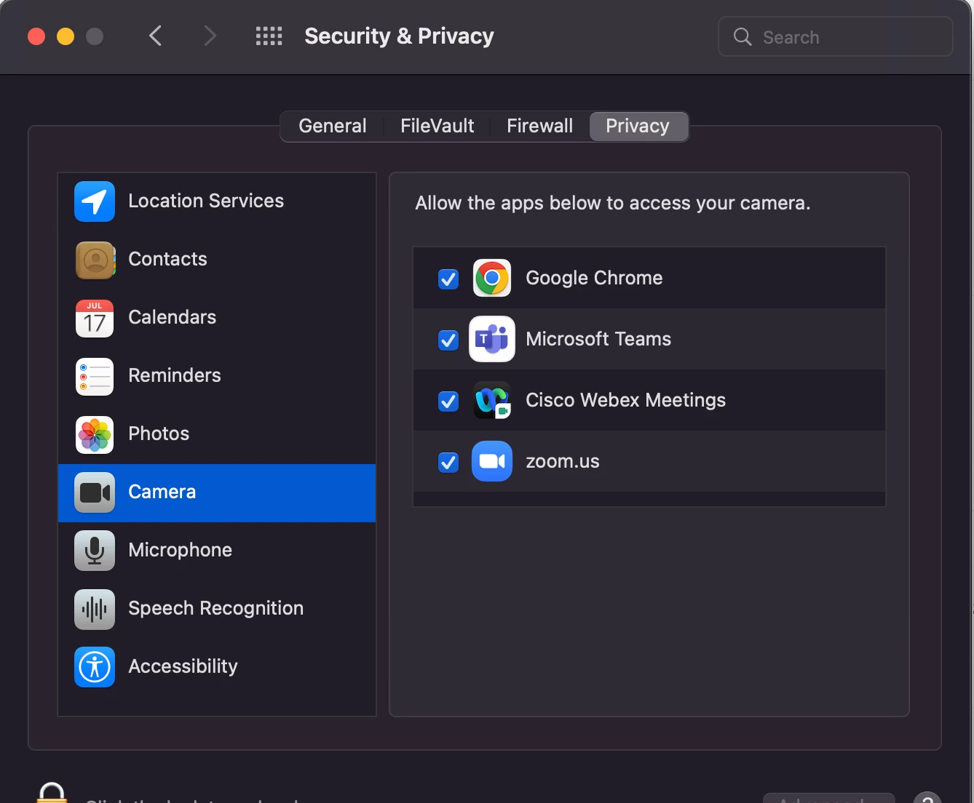Click the Cisco Webex Meetings app icon
The width and height of the screenshot is (974, 803).
tap(492, 400)
